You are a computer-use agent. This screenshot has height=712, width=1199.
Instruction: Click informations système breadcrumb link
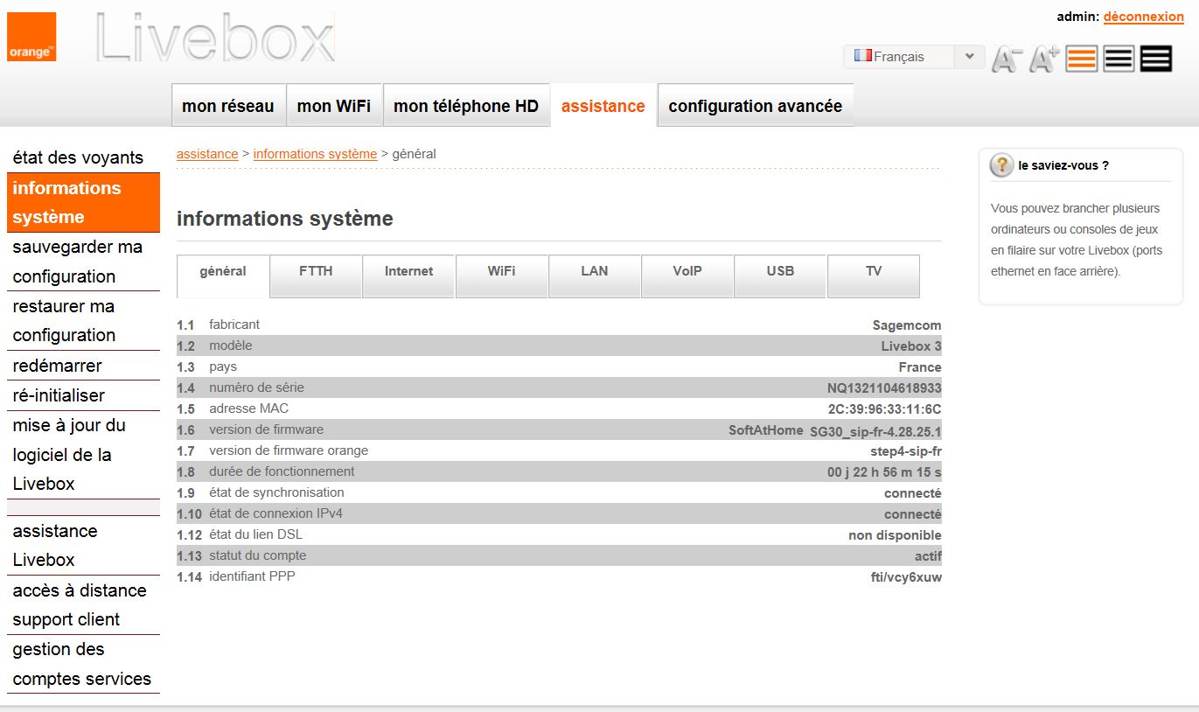(x=315, y=154)
